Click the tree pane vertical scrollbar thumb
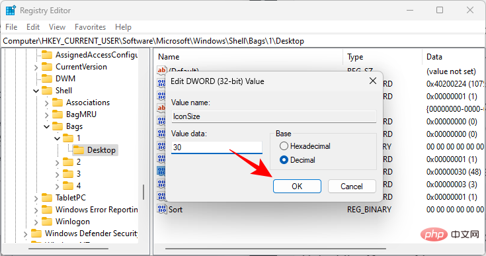The image size is (486, 256). point(143,192)
